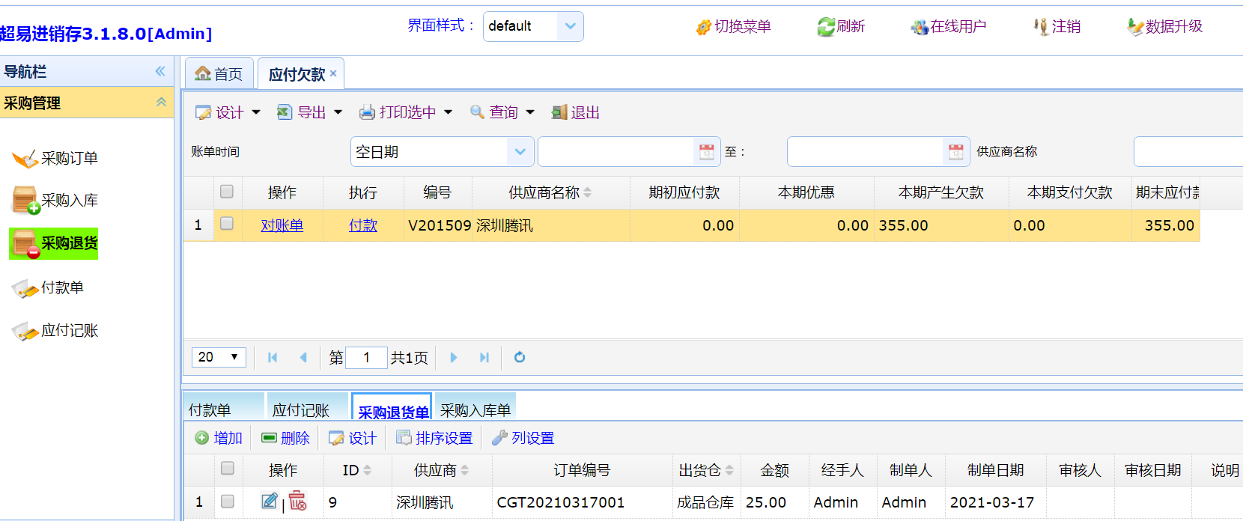Click the red delete trash icon in row
Screen dimensions: 1243x521
point(298,502)
